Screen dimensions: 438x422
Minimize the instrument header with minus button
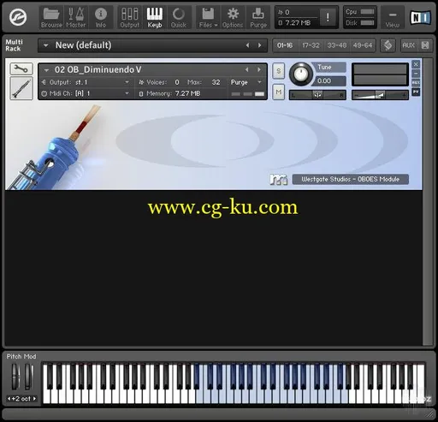(416, 74)
